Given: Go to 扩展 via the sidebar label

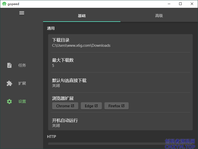Looking at the screenshot, I should [x=22, y=83].
